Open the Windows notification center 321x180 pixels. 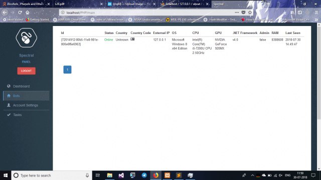tap(313, 175)
